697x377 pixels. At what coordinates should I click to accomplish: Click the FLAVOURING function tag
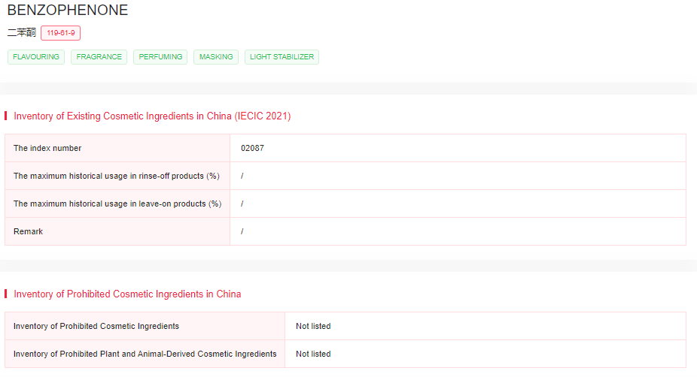36,57
